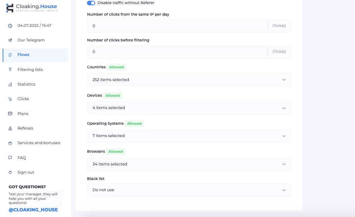Open the Flows menu item
This screenshot has height=217, width=355.
24,55
